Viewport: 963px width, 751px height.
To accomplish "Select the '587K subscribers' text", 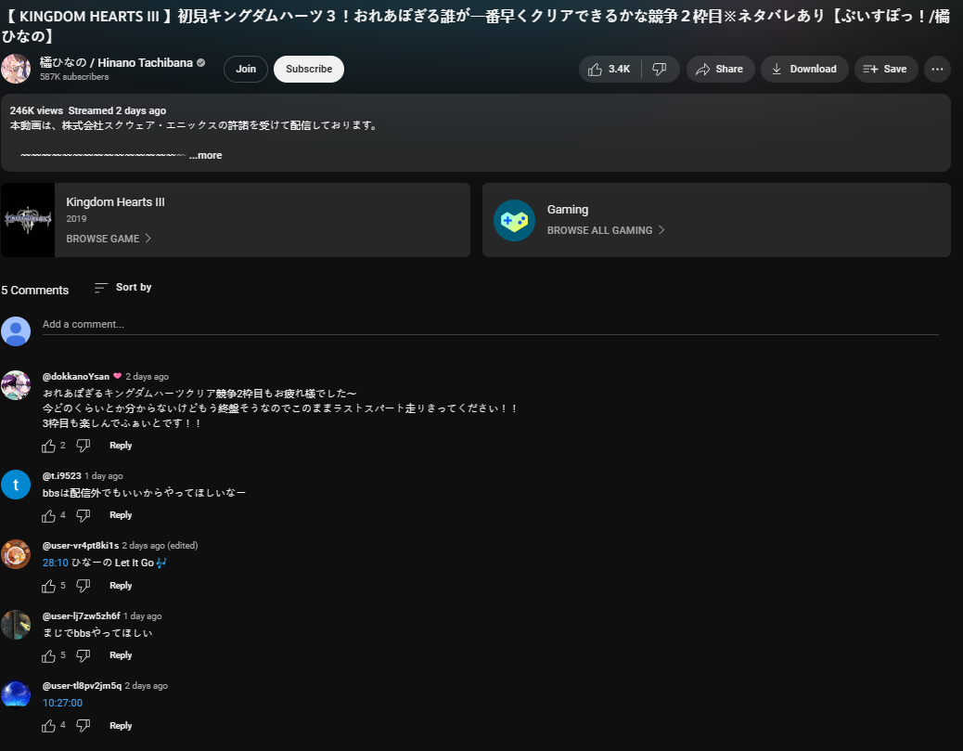I will point(74,77).
